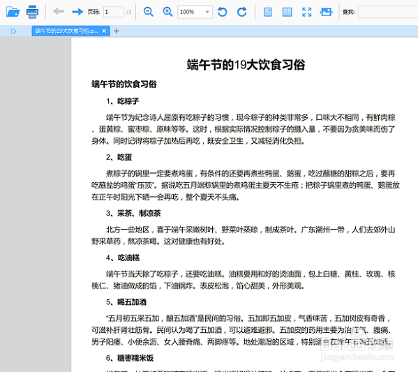Open the 100% zoom level dropdown
Screen dimensions: 418x372
[x=195, y=12]
